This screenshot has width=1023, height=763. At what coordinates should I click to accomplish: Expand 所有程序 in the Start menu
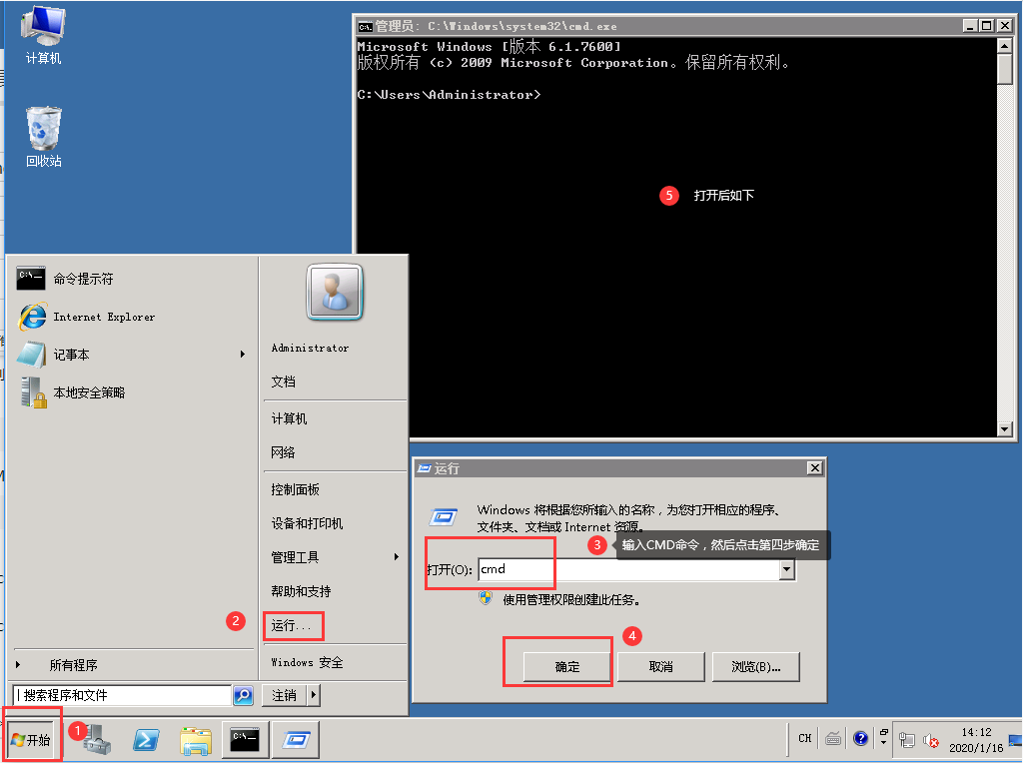(74, 665)
